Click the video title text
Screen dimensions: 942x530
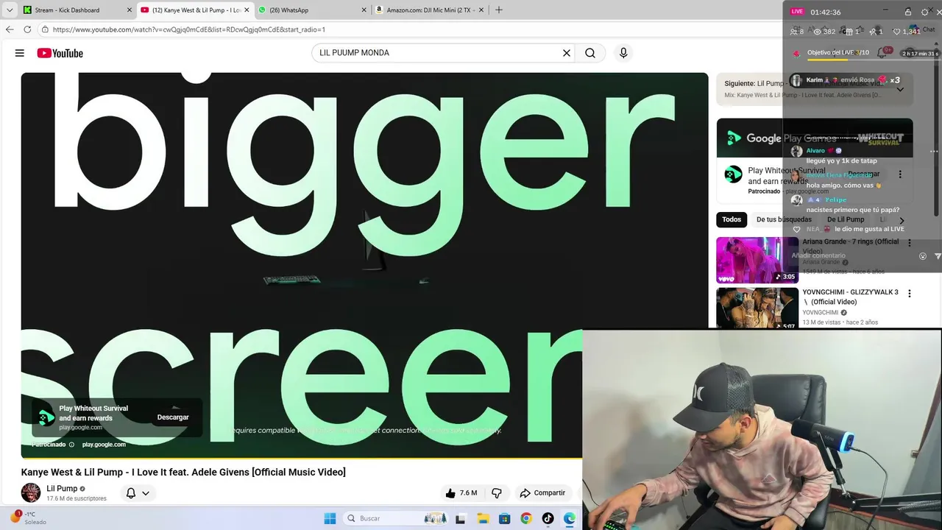coord(183,472)
